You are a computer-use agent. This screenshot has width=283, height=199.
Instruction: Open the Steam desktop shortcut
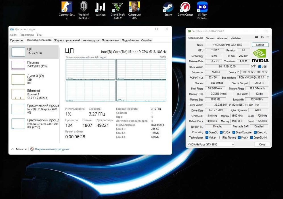click(x=168, y=7)
